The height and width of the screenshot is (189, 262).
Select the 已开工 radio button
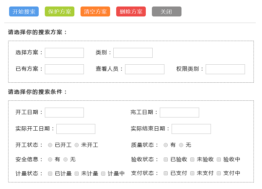click(x=50, y=145)
